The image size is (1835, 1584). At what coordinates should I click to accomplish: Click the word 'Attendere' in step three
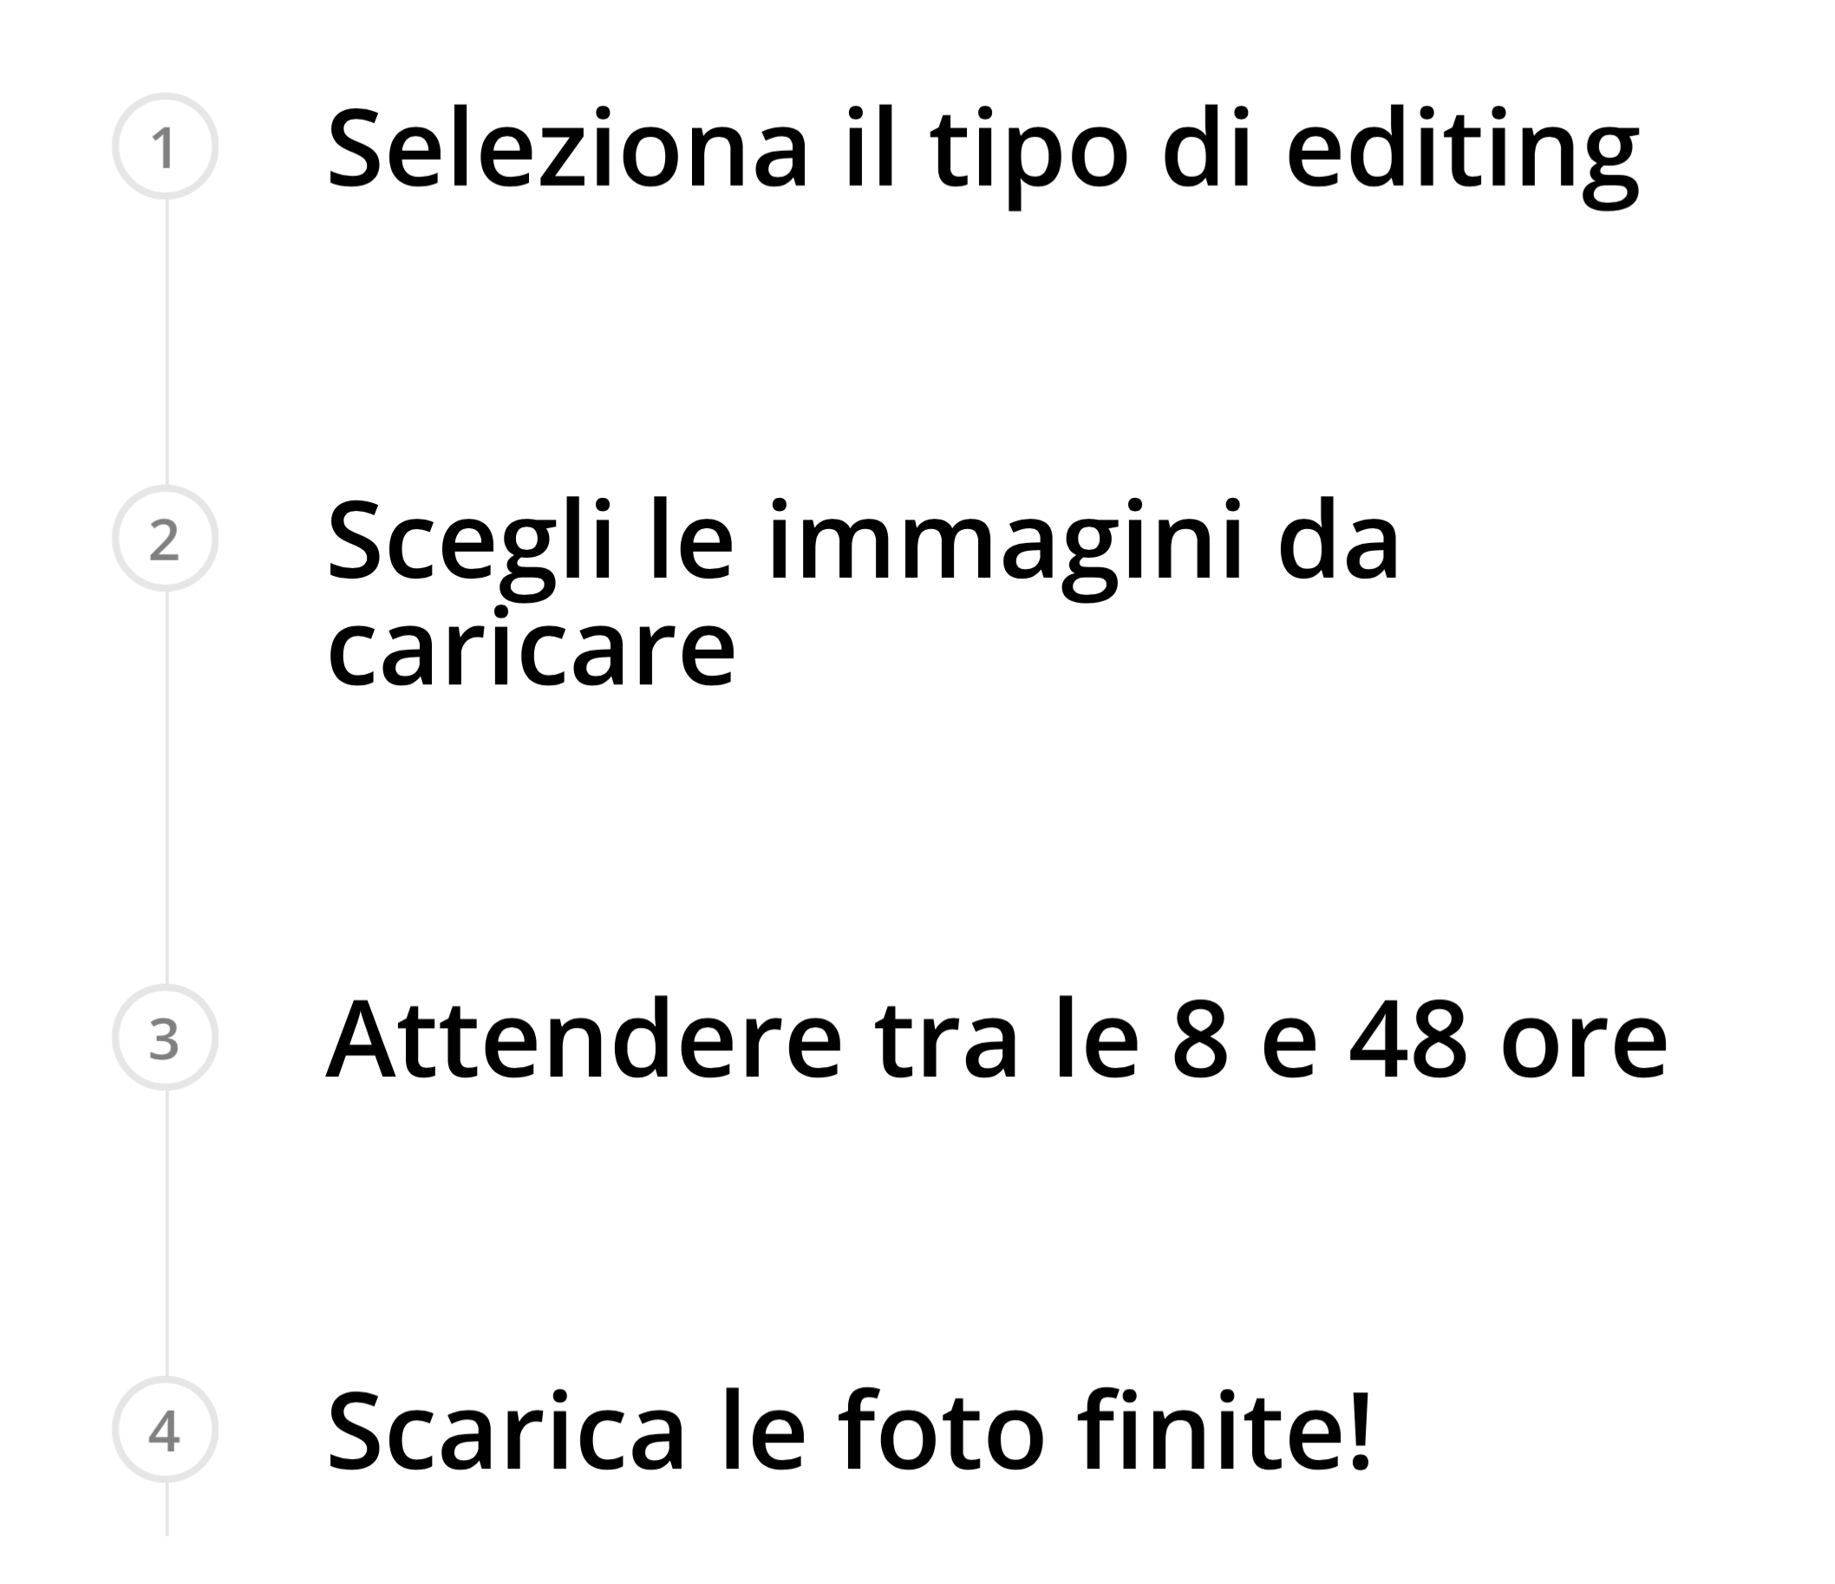tap(584, 1039)
